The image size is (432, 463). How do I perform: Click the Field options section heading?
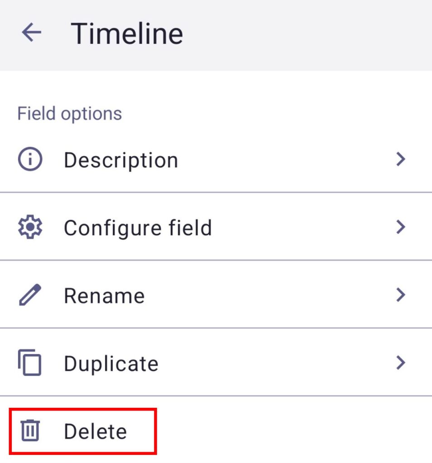(x=70, y=113)
